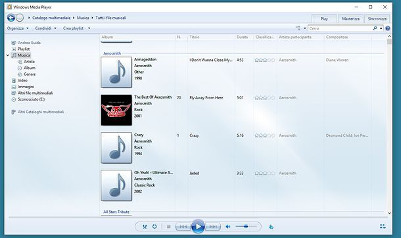Select Genere under Musica

pos(26,74)
